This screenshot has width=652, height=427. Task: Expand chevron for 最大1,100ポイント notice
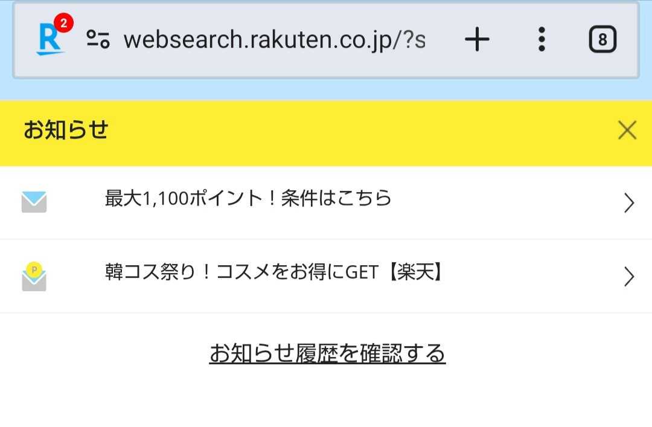point(629,203)
